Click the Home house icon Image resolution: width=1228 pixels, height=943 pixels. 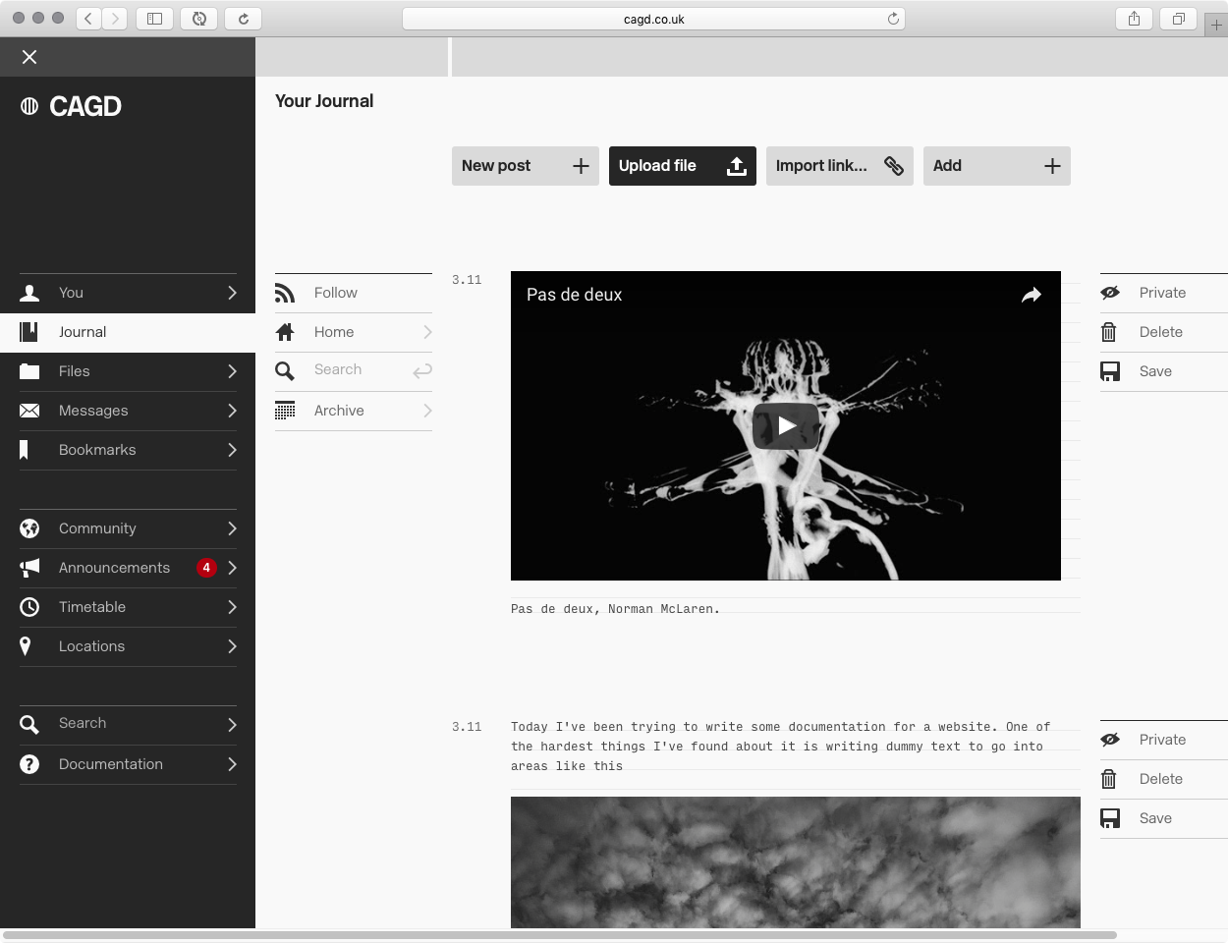[285, 332]
